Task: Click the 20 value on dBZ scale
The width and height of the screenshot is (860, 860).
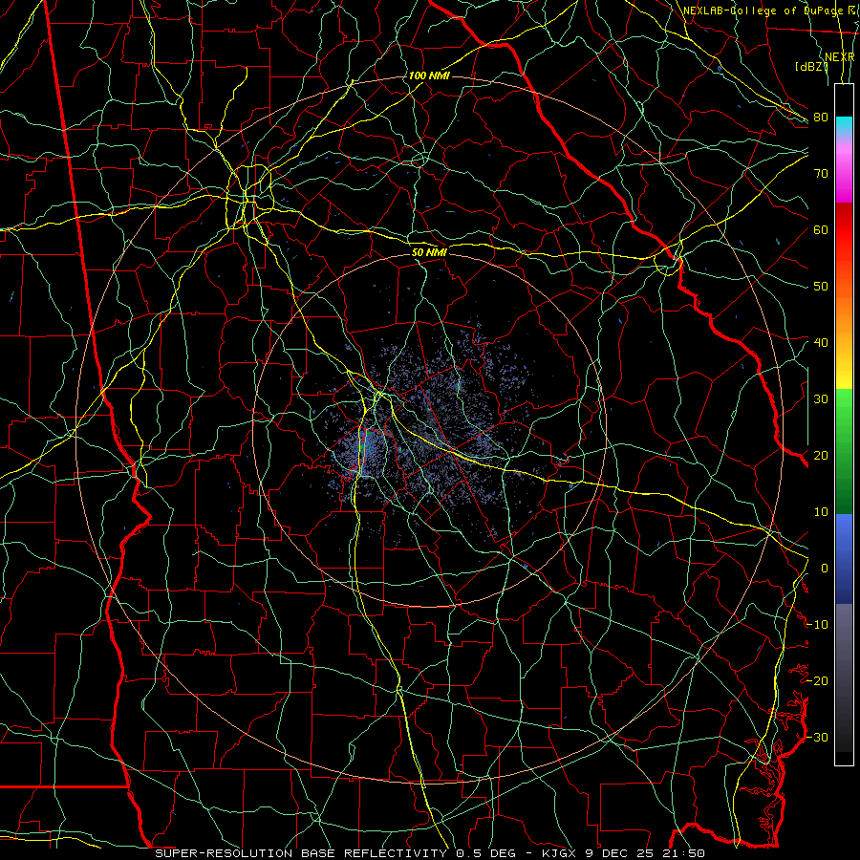Action: [x=821, y=456]
